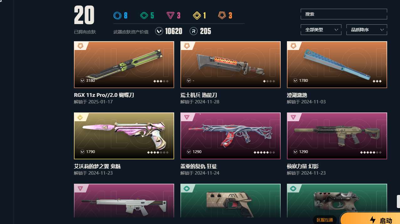Click the Radianite icon beside 205

[194, 31]
